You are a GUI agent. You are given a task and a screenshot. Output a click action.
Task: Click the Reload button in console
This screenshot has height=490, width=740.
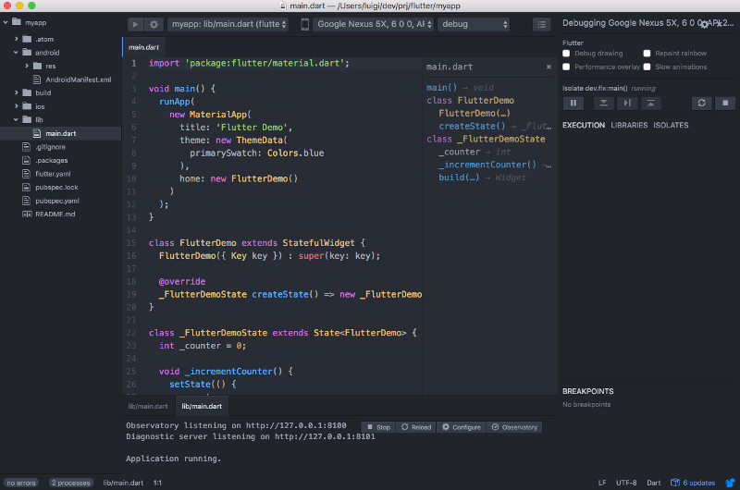point(416,427)
